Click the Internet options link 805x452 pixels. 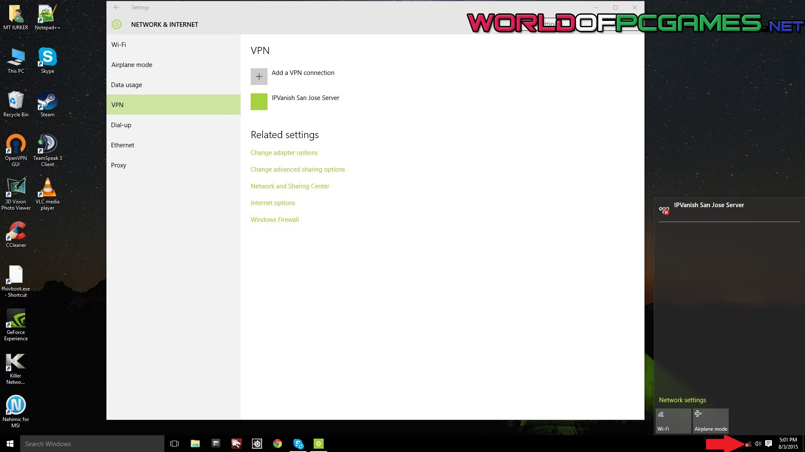tap(273, 203)
